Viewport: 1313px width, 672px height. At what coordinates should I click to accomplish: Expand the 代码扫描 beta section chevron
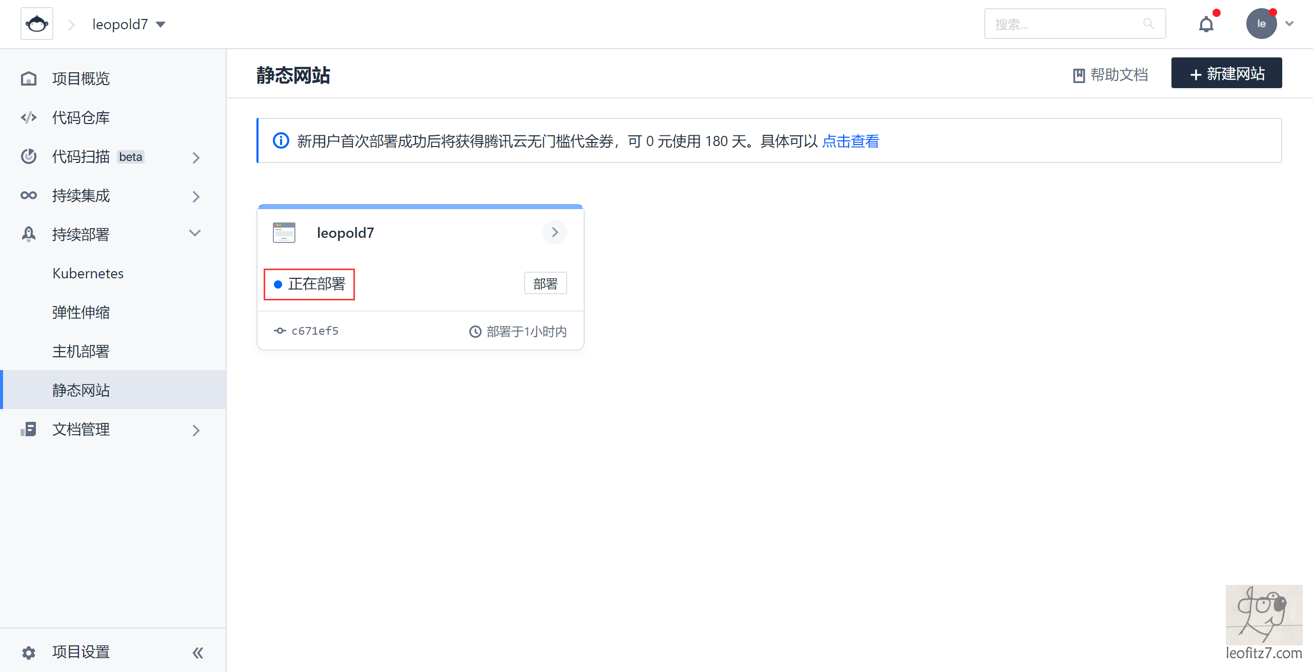tap(195, 157)
